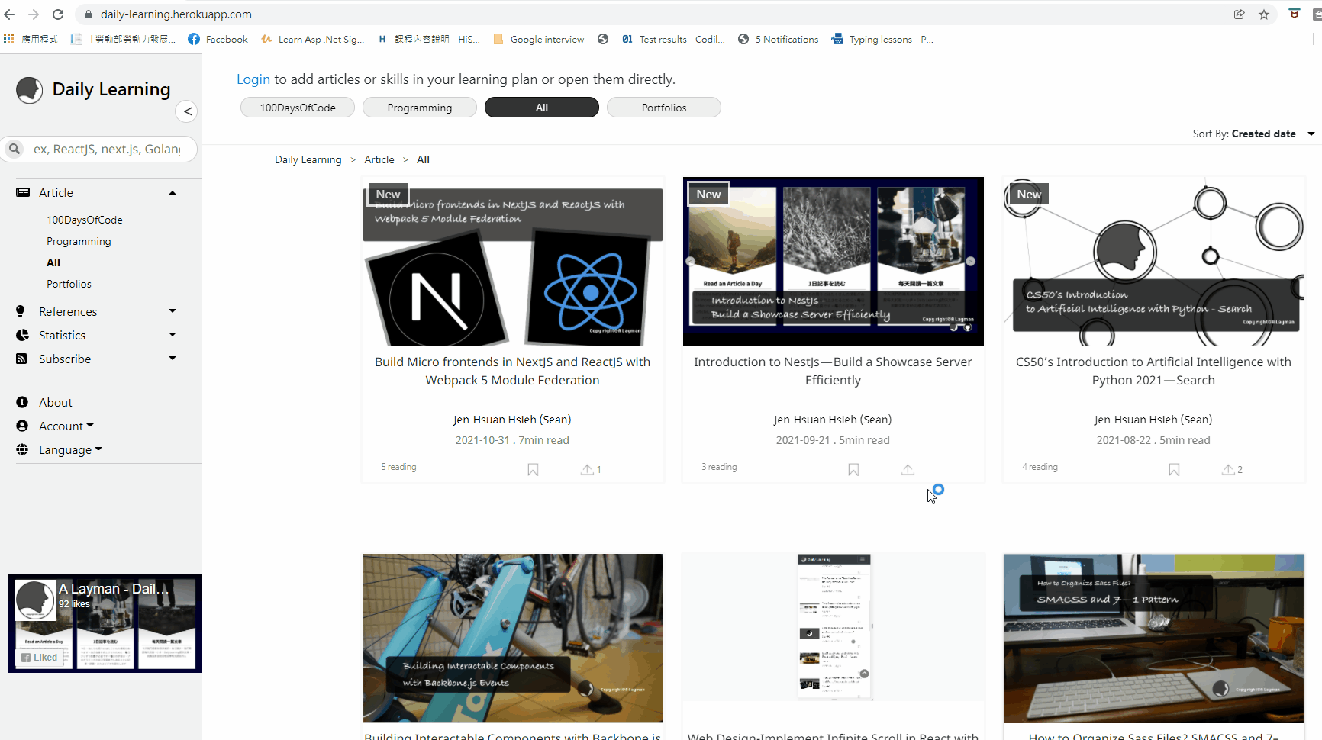Viewport: 1322px width, 740px height.
Task: Click the Account user icon
Action: [x=22, y=426]
